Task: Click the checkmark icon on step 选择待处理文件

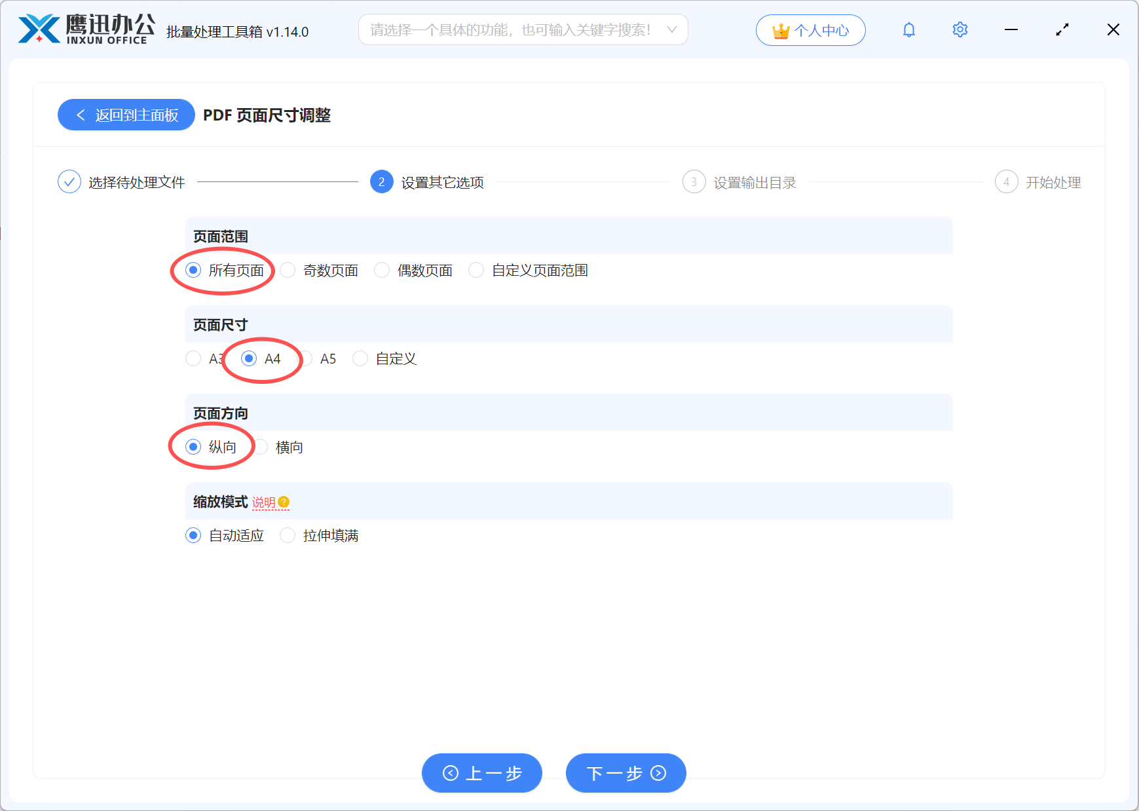Action: tap(69, 181)
